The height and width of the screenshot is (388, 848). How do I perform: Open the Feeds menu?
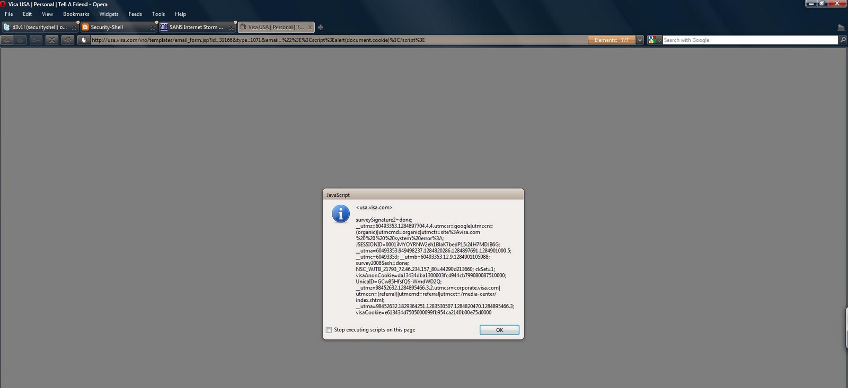point(135,14)
